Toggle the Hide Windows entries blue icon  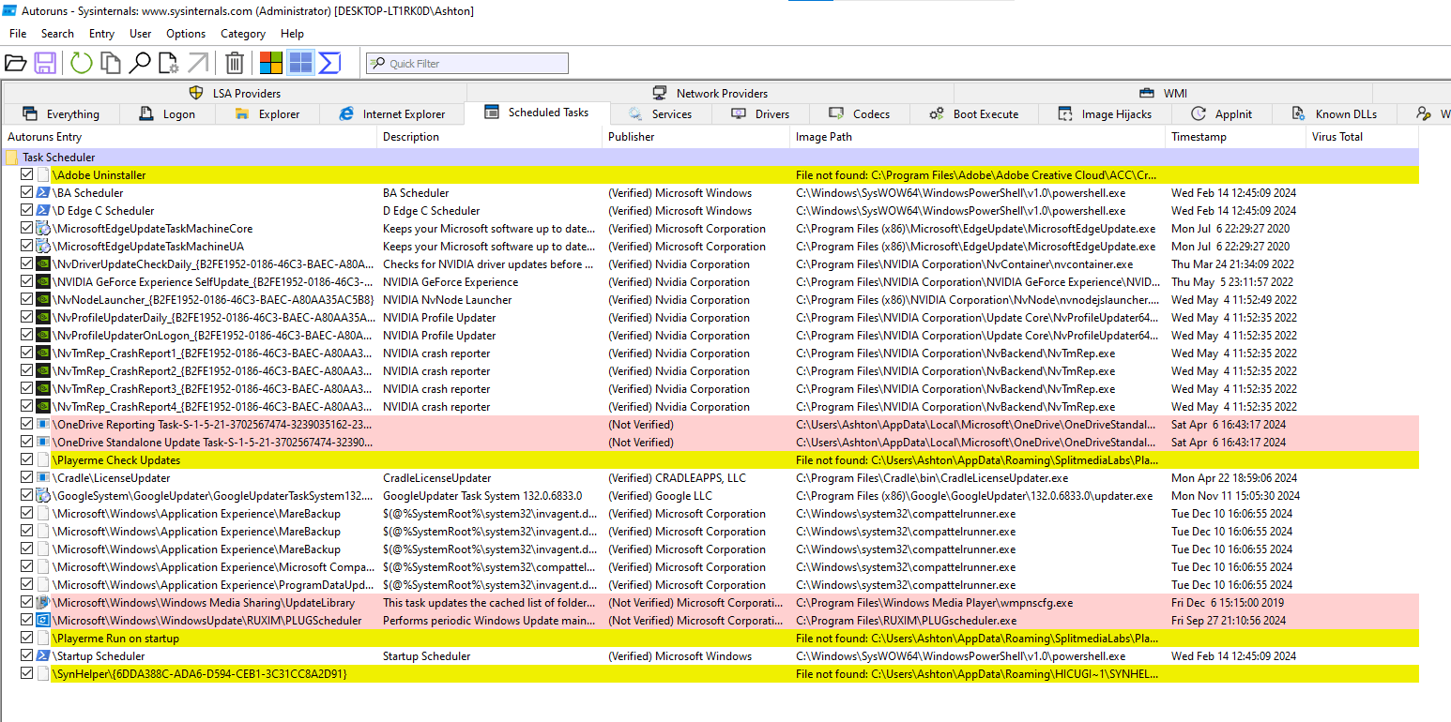tap(300, 63)
